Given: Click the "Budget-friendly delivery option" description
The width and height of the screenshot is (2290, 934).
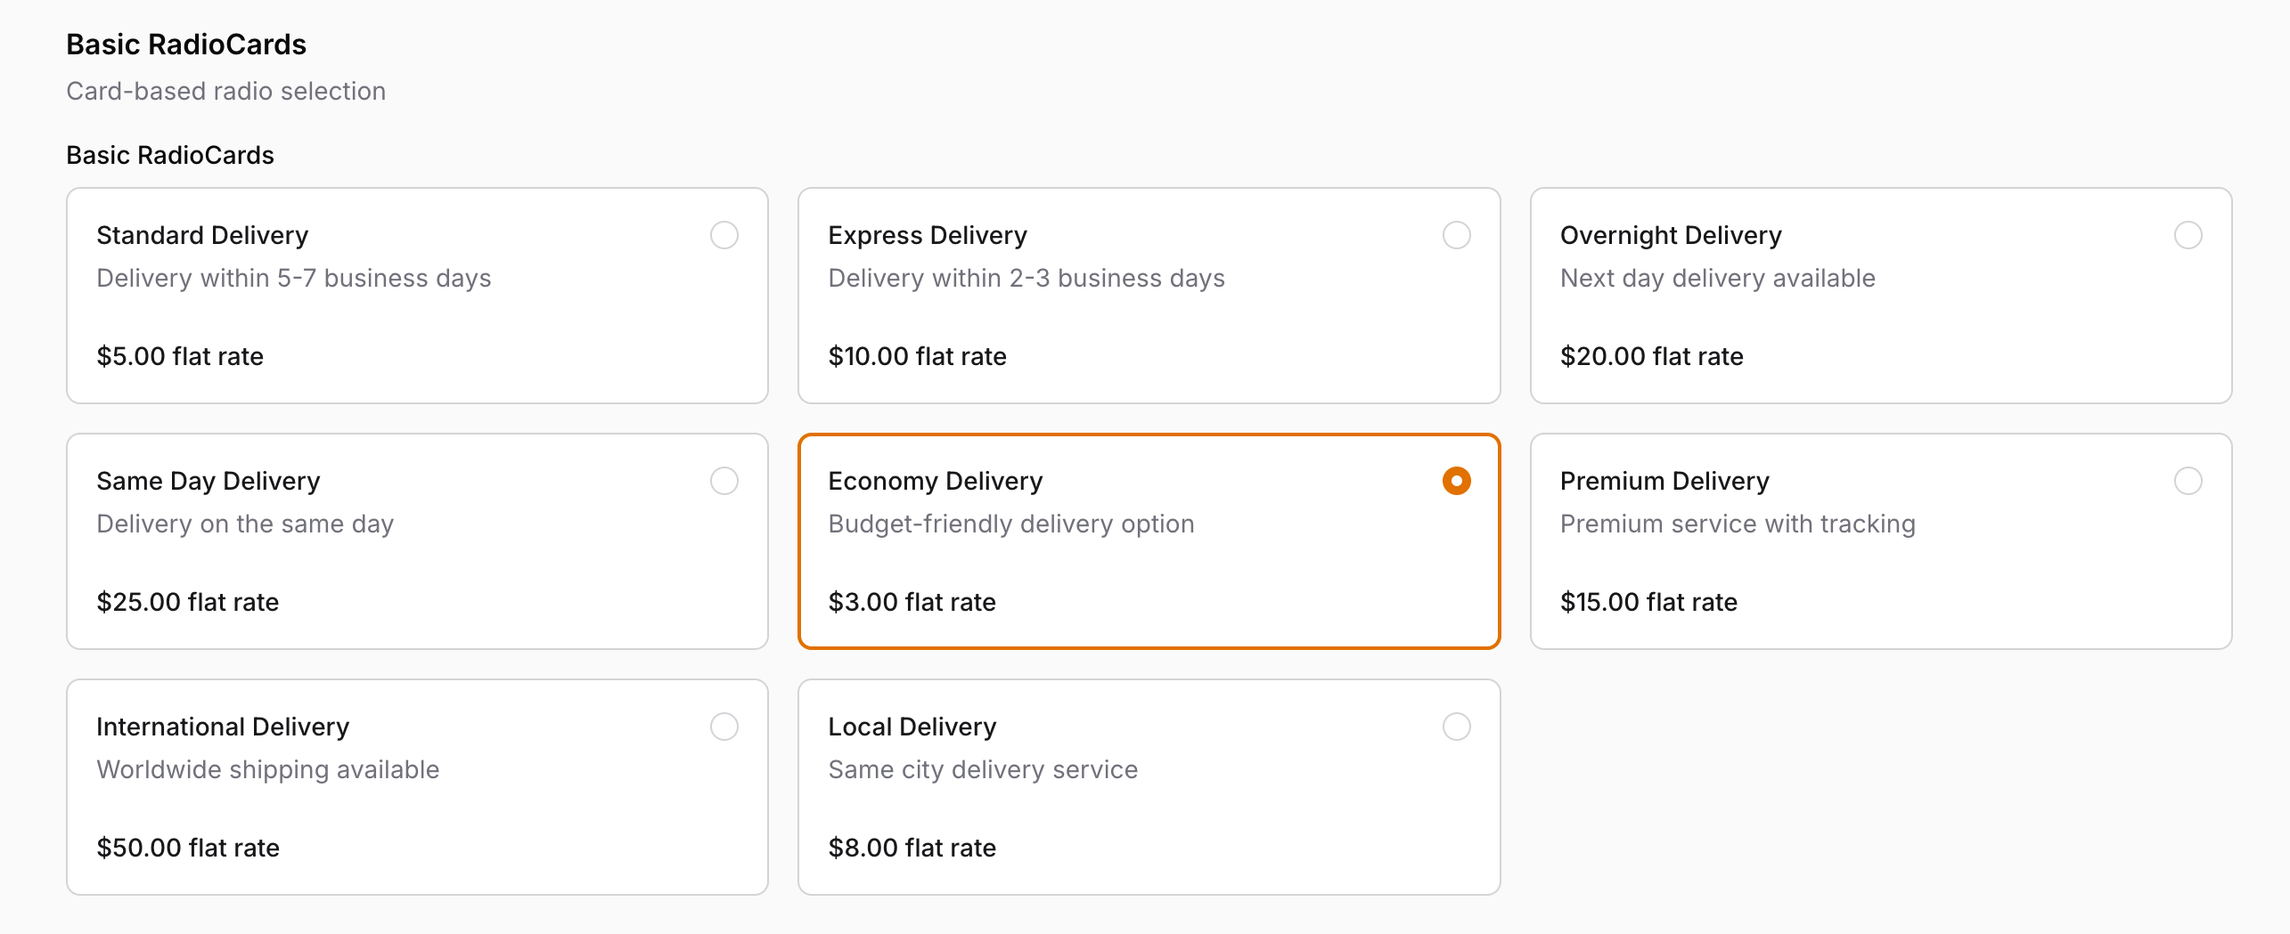Looking at the screenshot, I should 1011,524.
